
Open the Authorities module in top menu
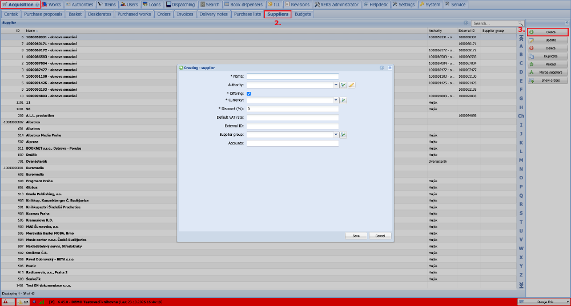pos(79,5)
